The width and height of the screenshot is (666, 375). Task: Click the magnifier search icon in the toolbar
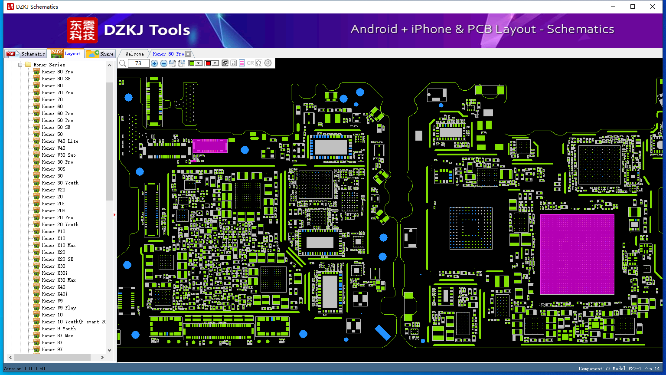click(x=123, y=63)
